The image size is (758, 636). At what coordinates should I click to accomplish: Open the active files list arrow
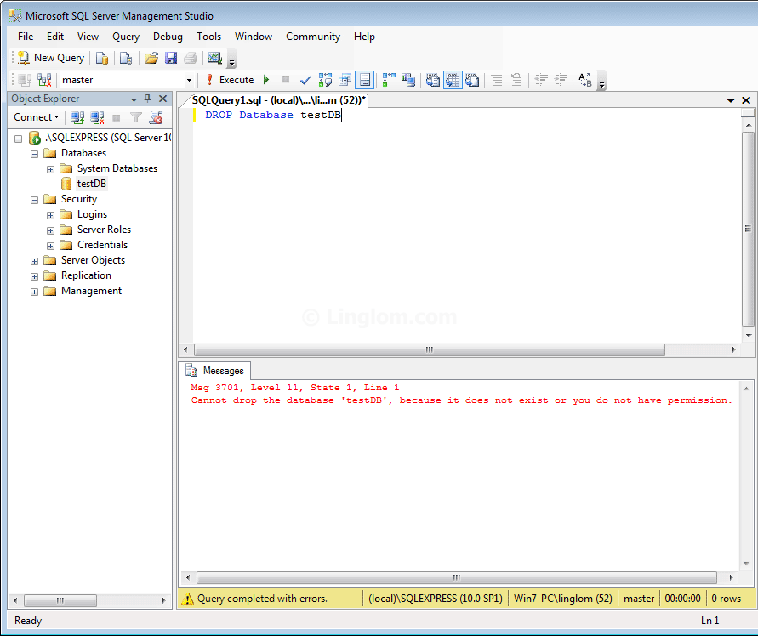tap(731, 100)
